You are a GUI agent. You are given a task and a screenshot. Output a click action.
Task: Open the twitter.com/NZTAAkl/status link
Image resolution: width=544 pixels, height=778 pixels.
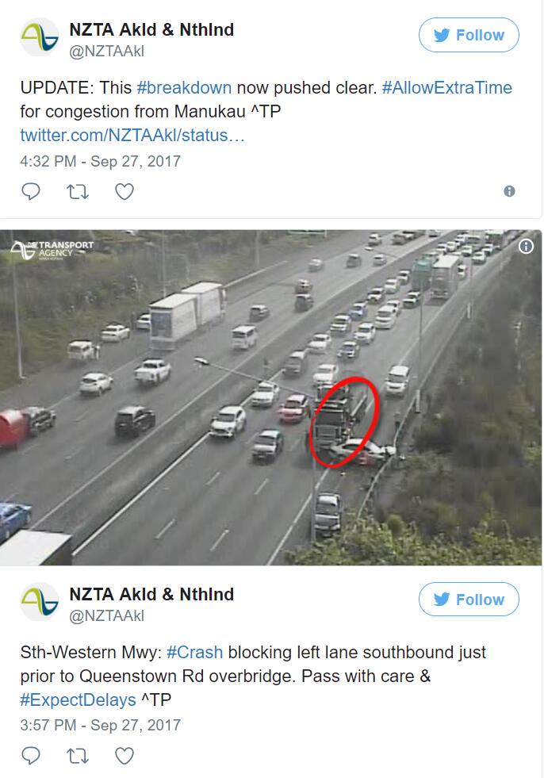coord(132,135)
